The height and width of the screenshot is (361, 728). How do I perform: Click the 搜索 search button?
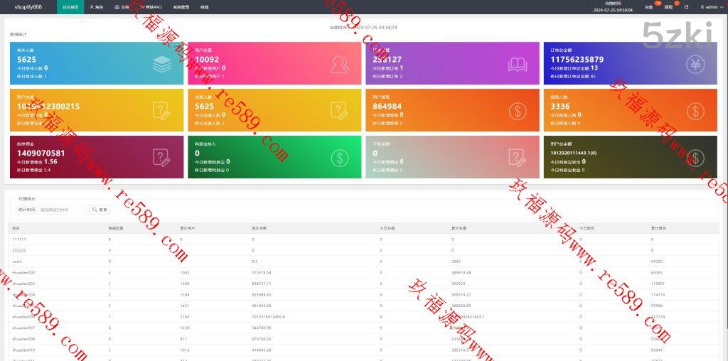coord(100,210)
